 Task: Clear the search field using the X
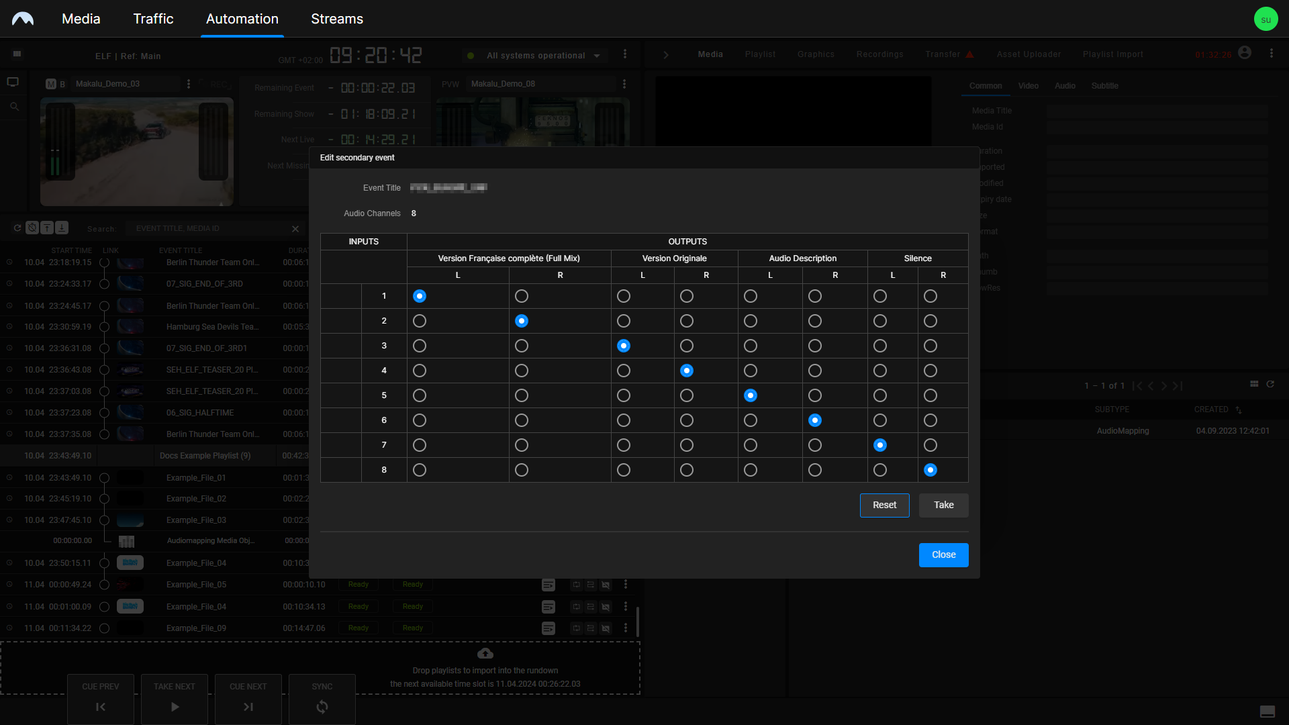295,228
